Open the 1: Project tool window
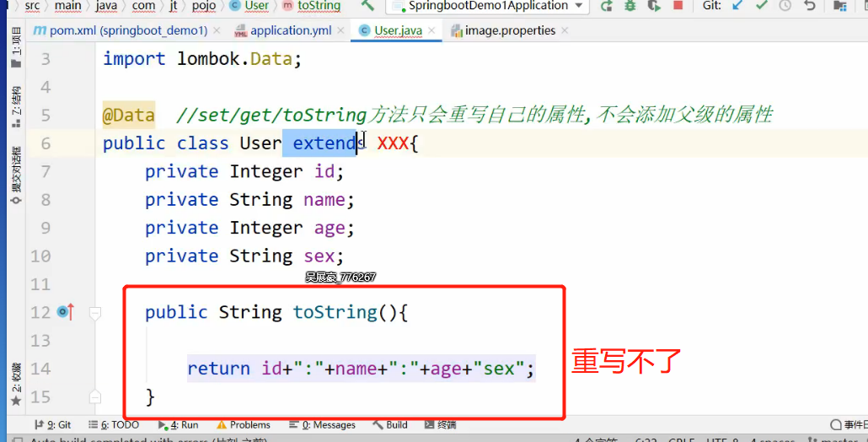The height and width of the screenshot is (442, 868). (x=17, y=47)
